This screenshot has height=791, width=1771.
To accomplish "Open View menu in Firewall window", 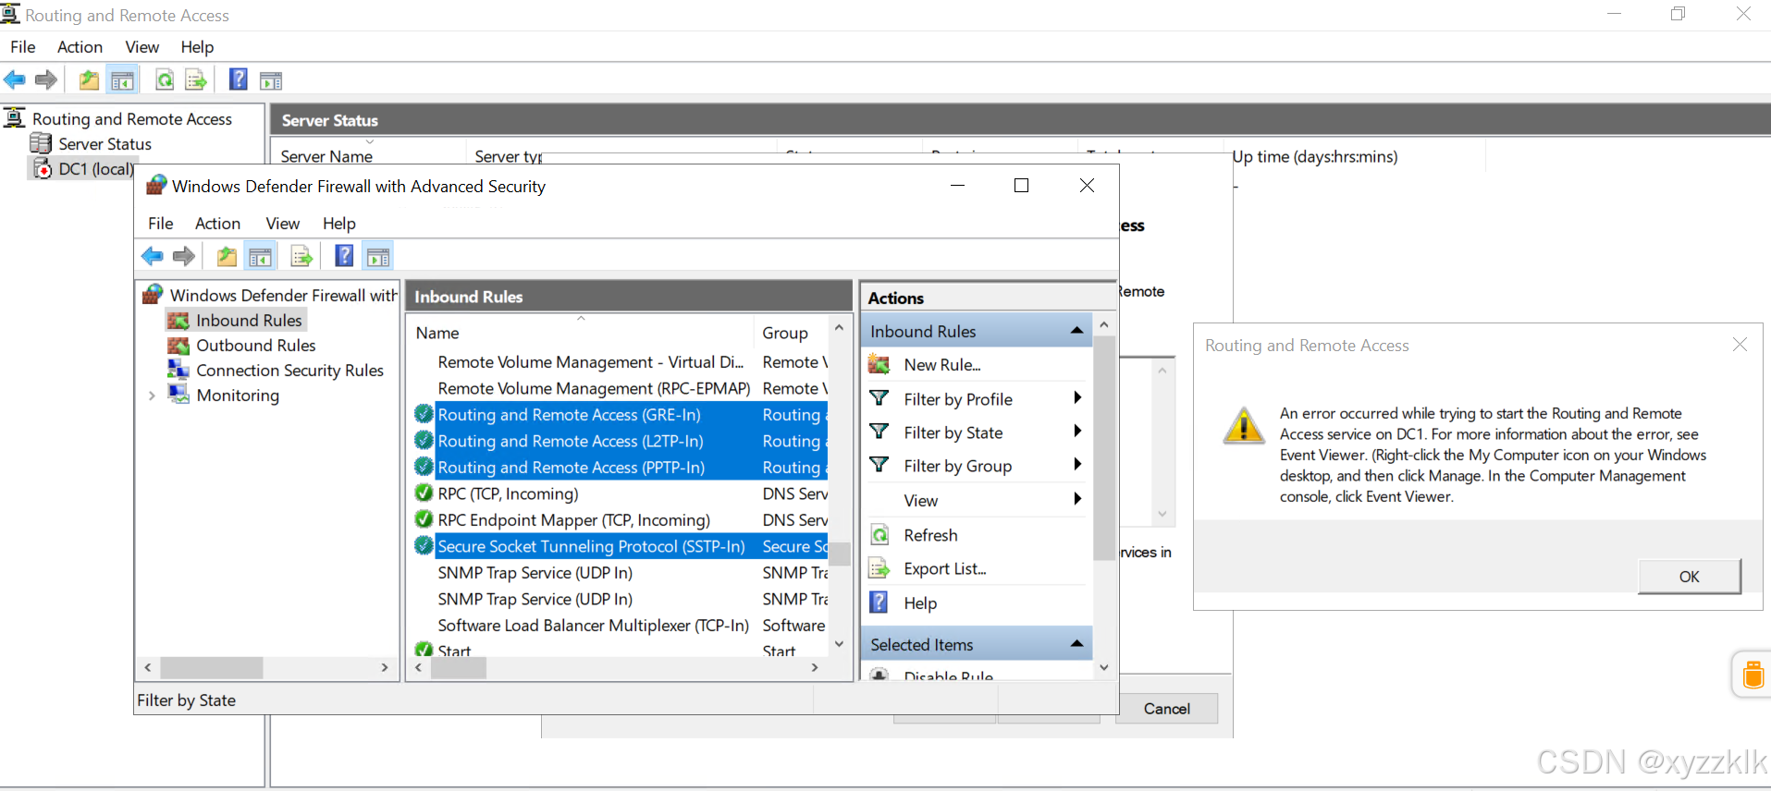I will click(283, 224).
